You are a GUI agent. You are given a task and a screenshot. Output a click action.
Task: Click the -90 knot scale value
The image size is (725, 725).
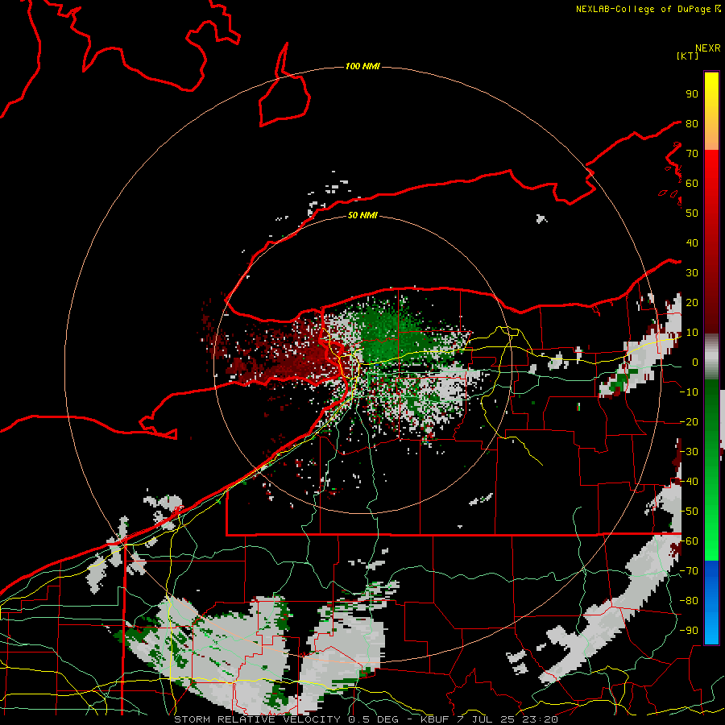[689, 631]
